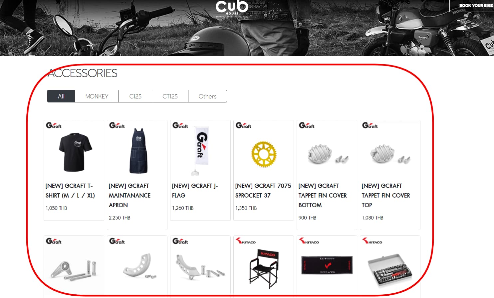Viewport: 494px width, 298px height.
Task: Switch to the MONKEY filter tab
Action: point(97,96)
